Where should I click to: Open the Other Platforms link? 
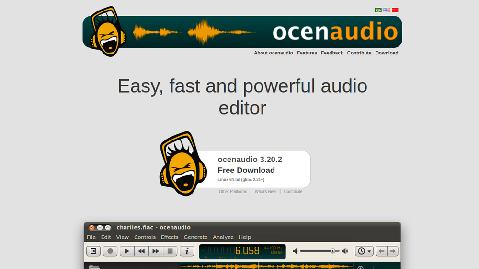233,191
